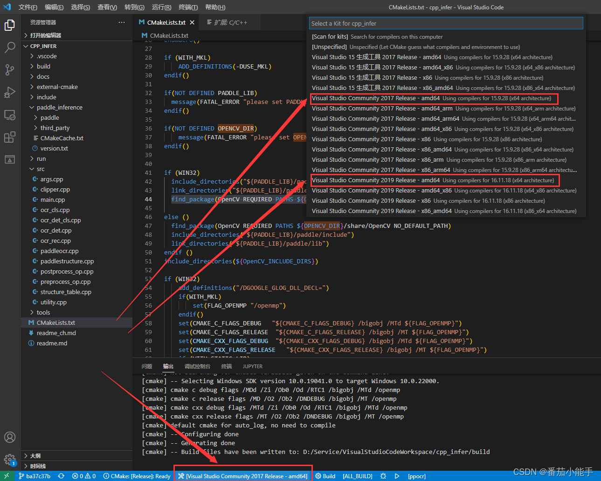
Task: Open the 运行(R) menu
Action: pos(161,7)
